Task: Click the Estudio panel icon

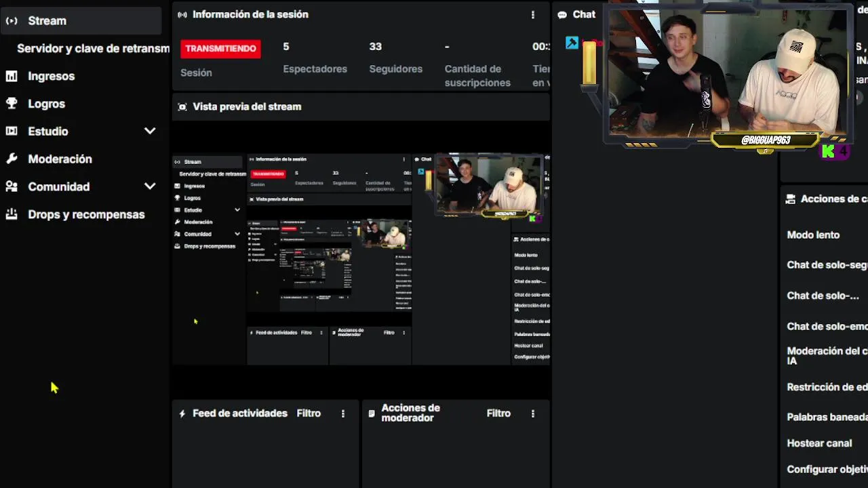Action: (x=12, y=131)
